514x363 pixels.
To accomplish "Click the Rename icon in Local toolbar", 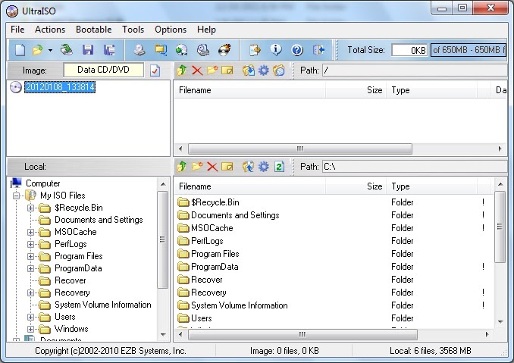I will coord(227,167).
